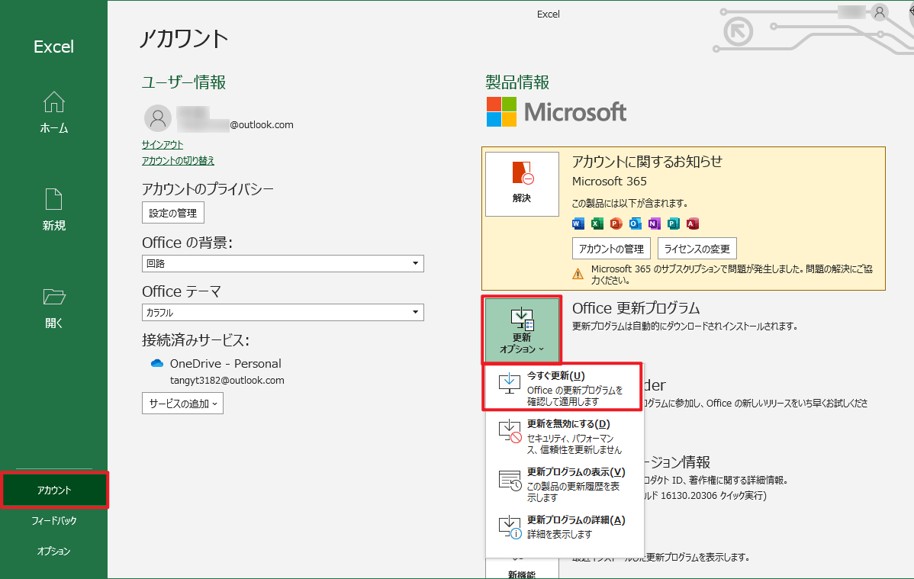This screenshot has height=579, width=914.
Task: Click the Excel app icon in product list
Action: (x=597, y=224)
